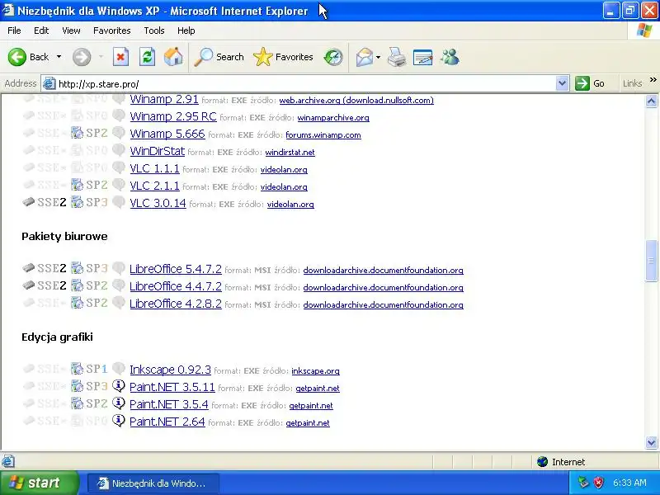Viewport: 660px width, 495px height.
Task: Select the Niezbędnik dla Windo... taskbar button
Action: (153, 483)
